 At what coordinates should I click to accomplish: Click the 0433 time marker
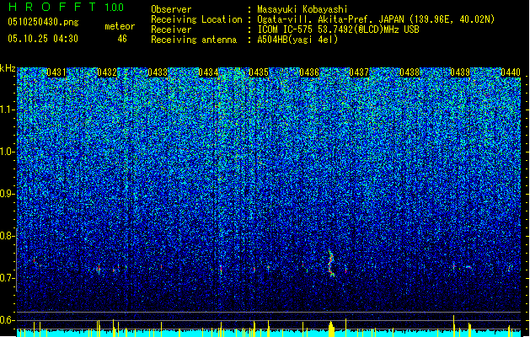[158, 72]
